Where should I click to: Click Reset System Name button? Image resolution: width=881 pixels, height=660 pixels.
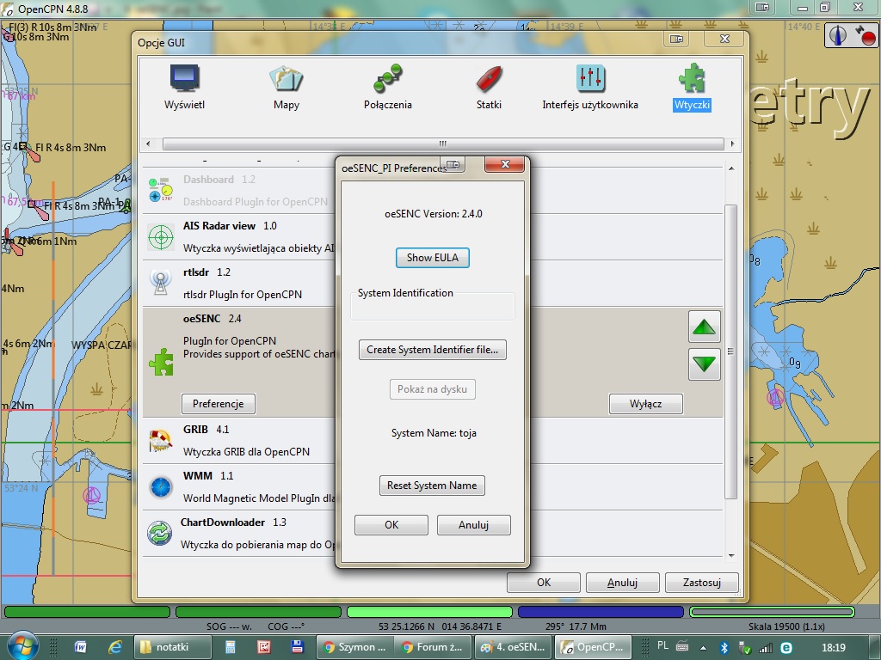pos(432,486)
